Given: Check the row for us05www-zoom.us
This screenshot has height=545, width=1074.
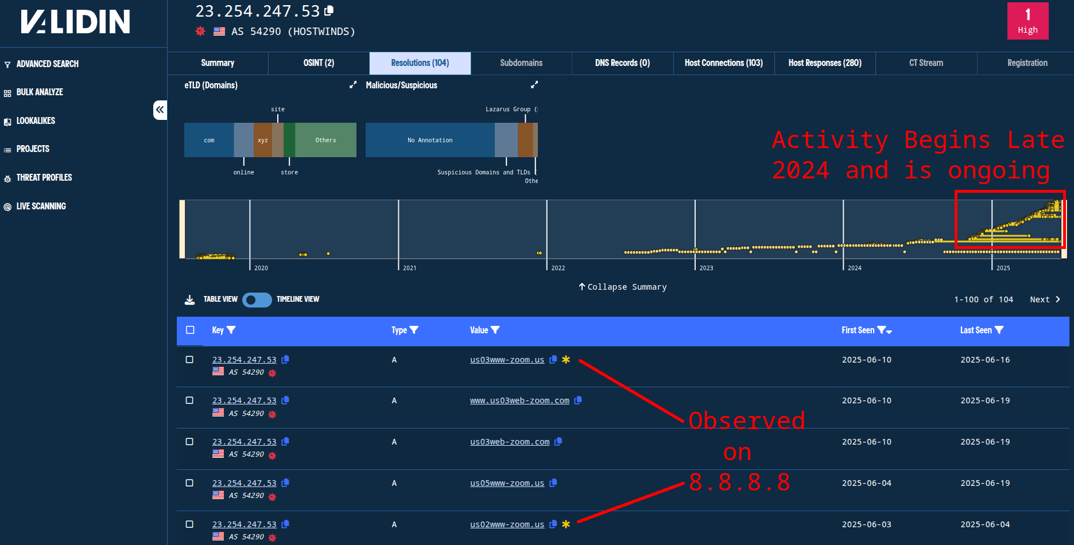Looking at the screenshot, I should (189, 483).
